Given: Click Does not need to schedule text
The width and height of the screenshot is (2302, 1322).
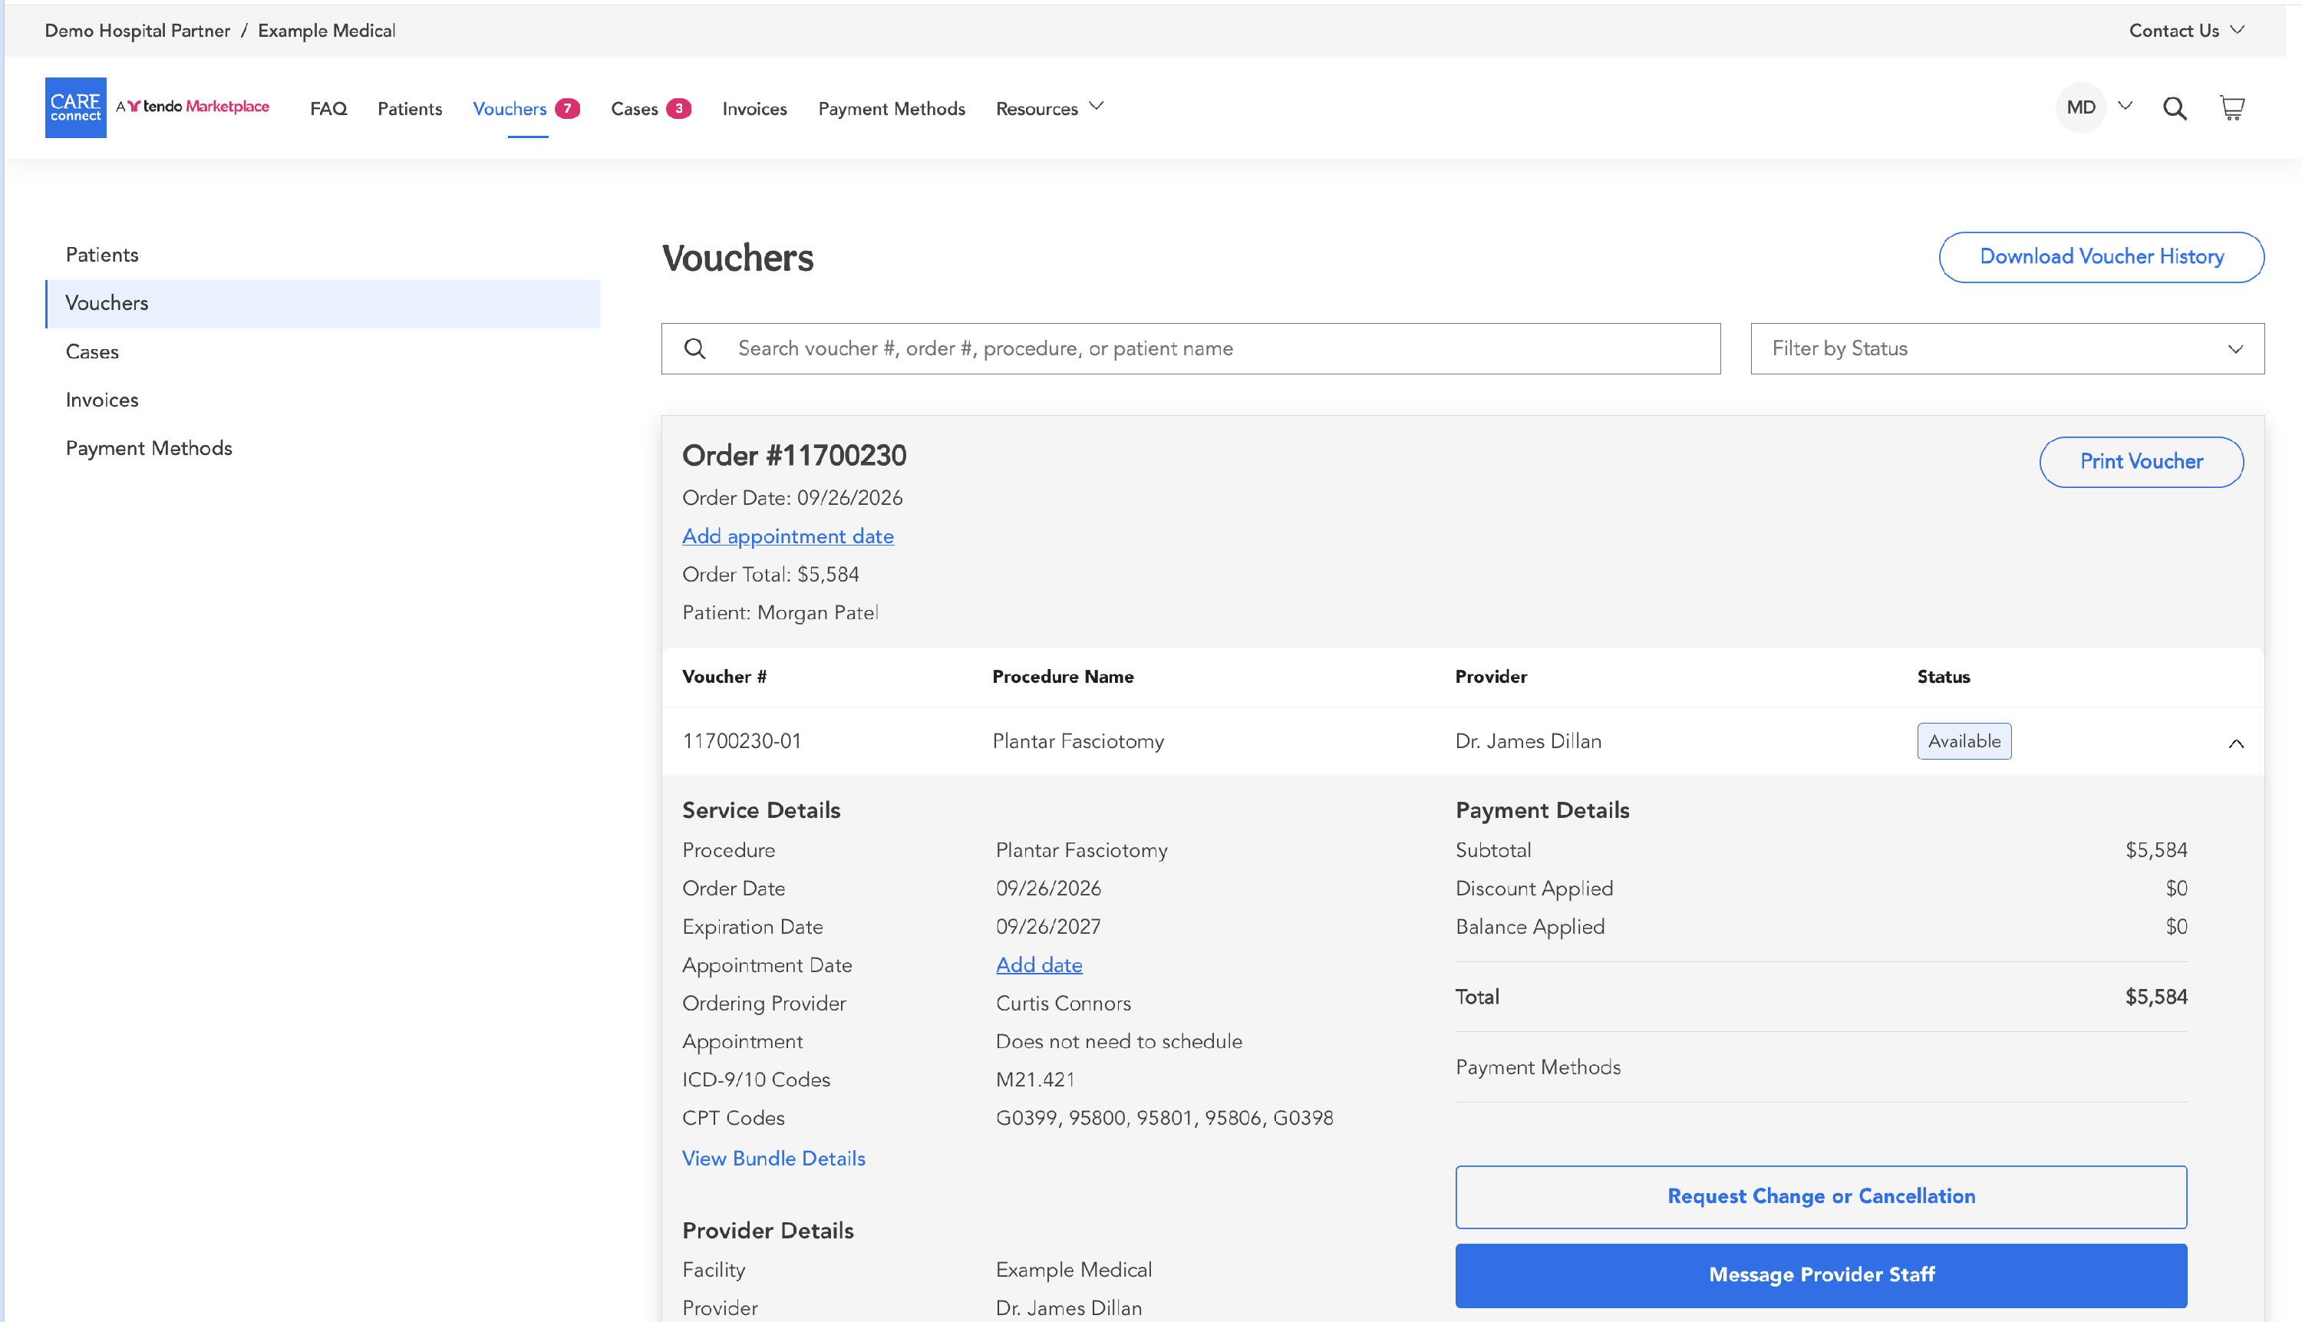Looking at the screenshot, I should [x=1119, y=1041].
